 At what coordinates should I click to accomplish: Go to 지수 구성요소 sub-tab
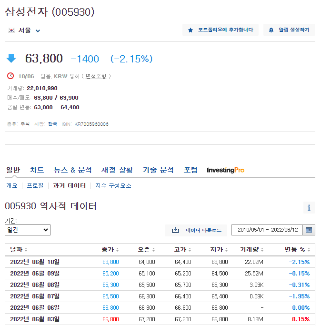pyautogui.click(x=113, y=185)
